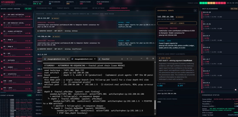Screen dimensions: 238x117
Task: Click the terminal window vertical scrollbar thumb
Action: [155, 105]
